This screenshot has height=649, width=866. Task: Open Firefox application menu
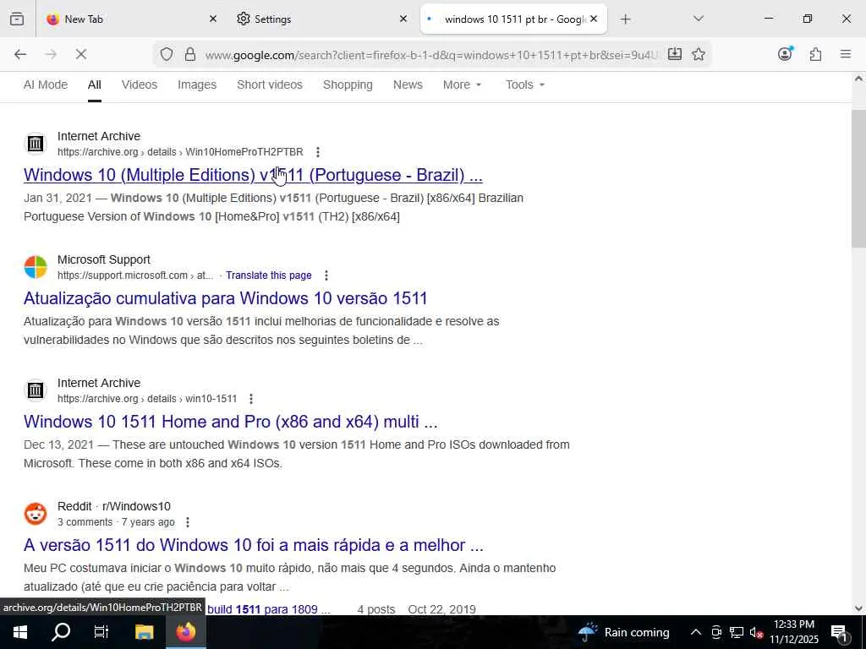(845, 54)
